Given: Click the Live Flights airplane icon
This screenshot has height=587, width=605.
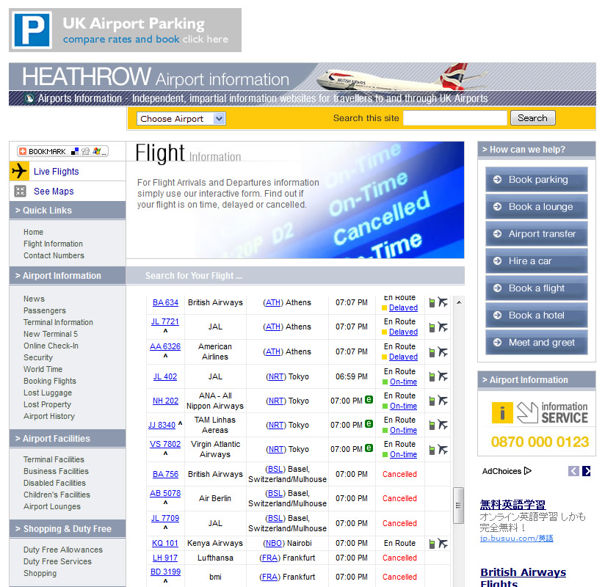Looking at the screenshot, I should pyautogui.click(x=20, y=171).
